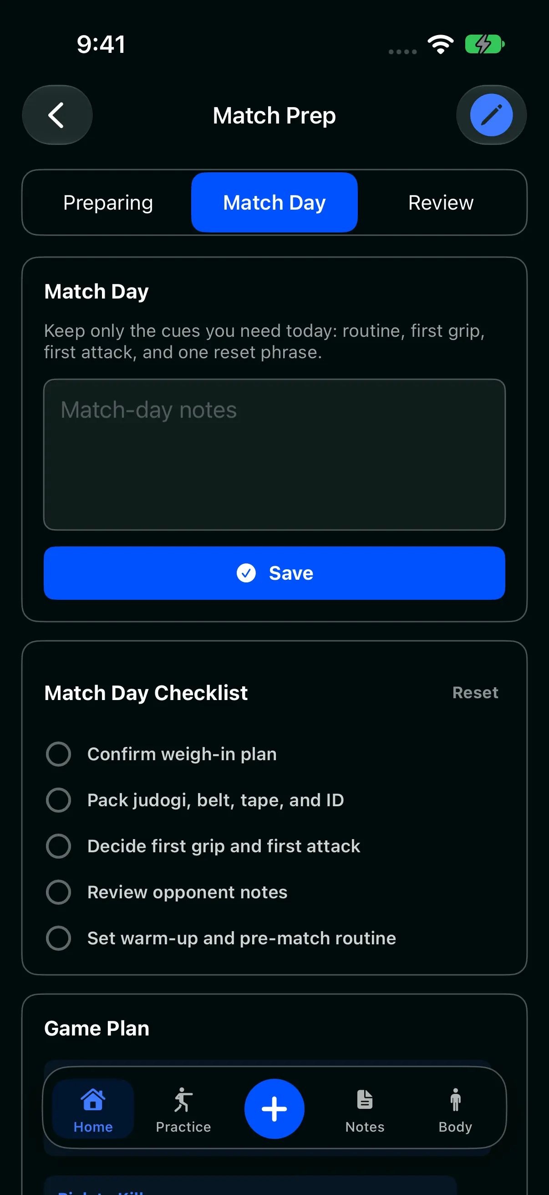Viewport: 549px width, 1195px height.
Task: Switch to the Review tab
Action: pyautogui.click(x=441, y=202)
